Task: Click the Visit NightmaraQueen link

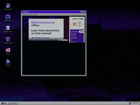Action: point(41,38)
